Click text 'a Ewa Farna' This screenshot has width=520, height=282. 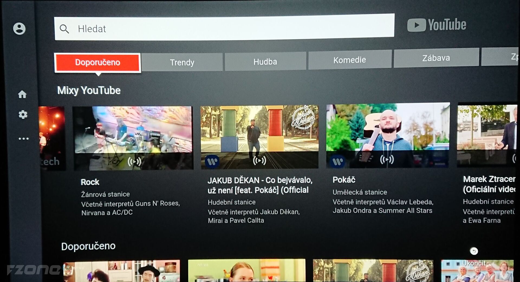(x=482, y=221)
